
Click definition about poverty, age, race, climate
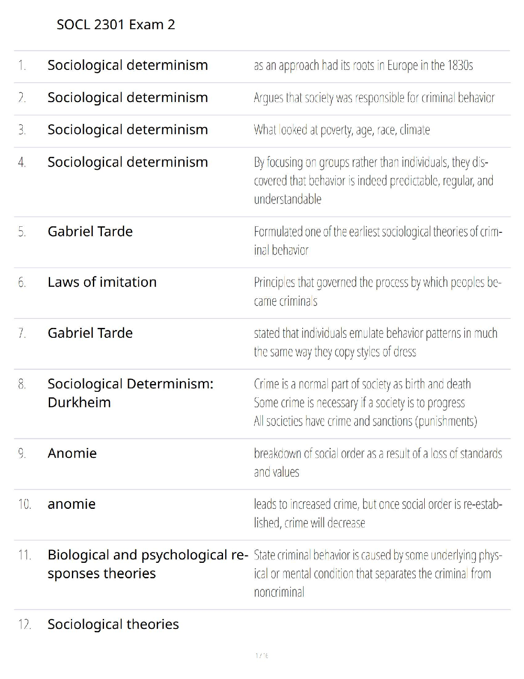[x=342, y=130]
